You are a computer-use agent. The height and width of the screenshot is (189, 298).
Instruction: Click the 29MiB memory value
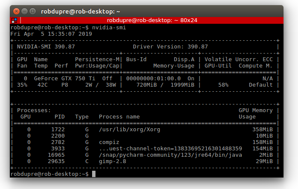tap(264, 161)
